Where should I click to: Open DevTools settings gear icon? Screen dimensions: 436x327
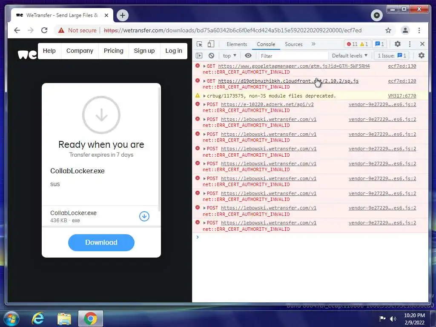pos(398,44)
